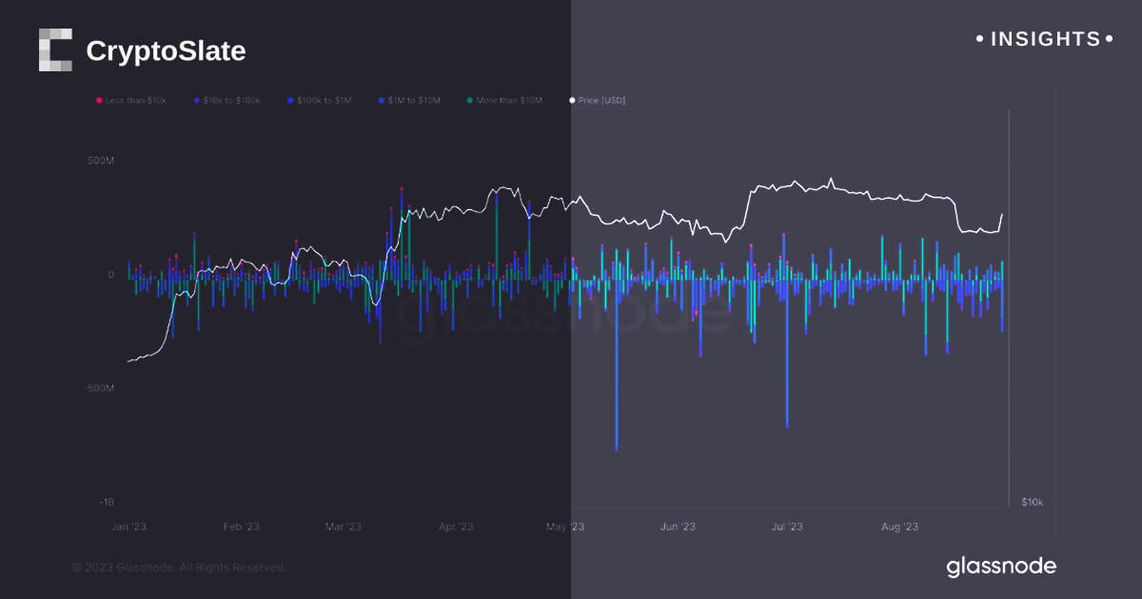
Task: Toggle the '$1M to $10M' legend entry
Action: point(414,100)
